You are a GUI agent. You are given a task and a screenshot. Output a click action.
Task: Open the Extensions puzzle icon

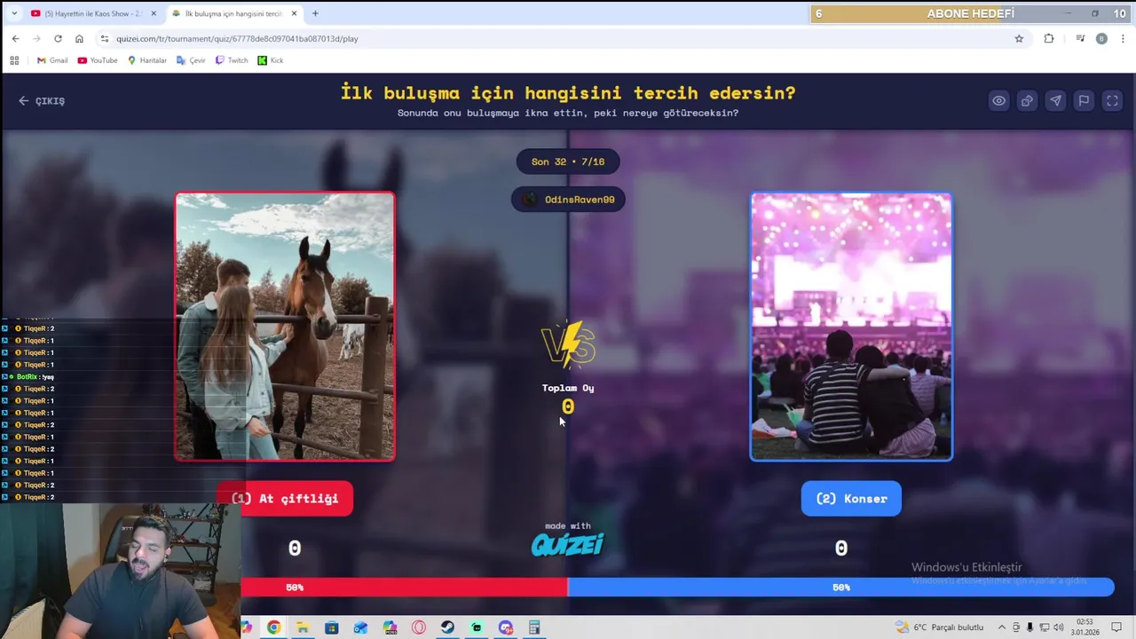click(x=1049, y=39)
